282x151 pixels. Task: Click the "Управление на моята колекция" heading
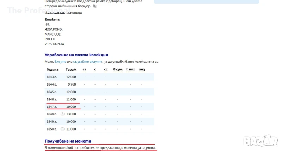click(76, 55)
